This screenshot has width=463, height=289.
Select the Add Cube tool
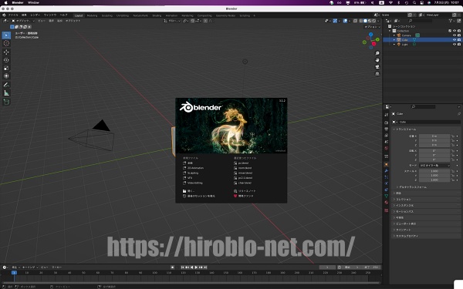[x=6, y=102]
